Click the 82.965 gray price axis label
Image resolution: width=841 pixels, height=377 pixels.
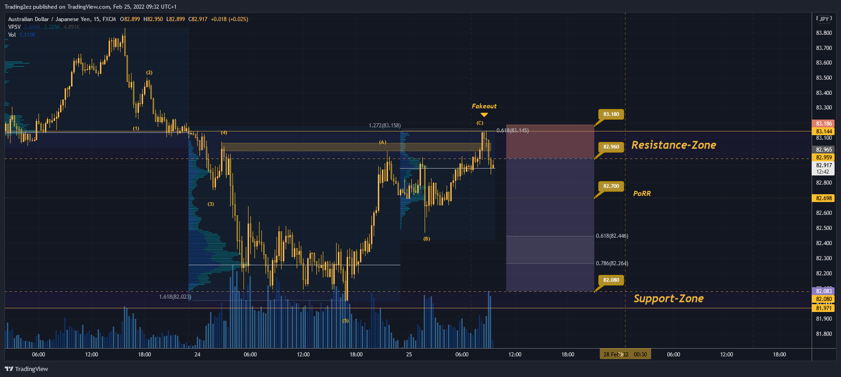[x=824, y=150]
